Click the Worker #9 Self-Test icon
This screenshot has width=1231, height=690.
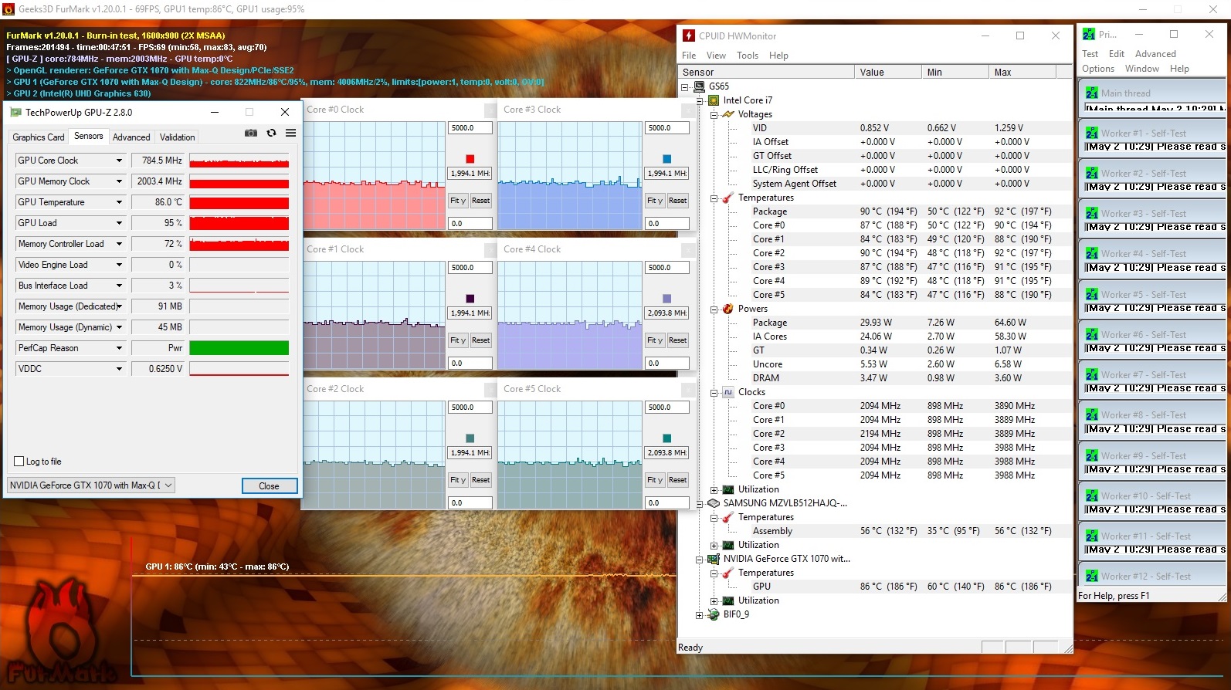click(x=1092, y=455)
